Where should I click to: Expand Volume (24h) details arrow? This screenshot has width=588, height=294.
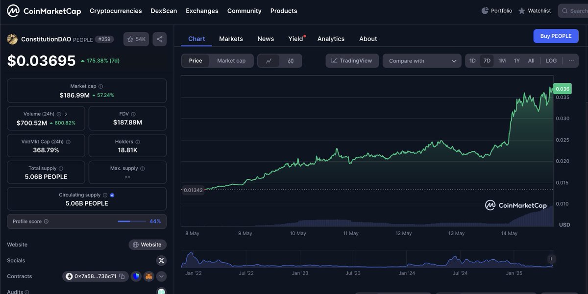pos(66,114)
